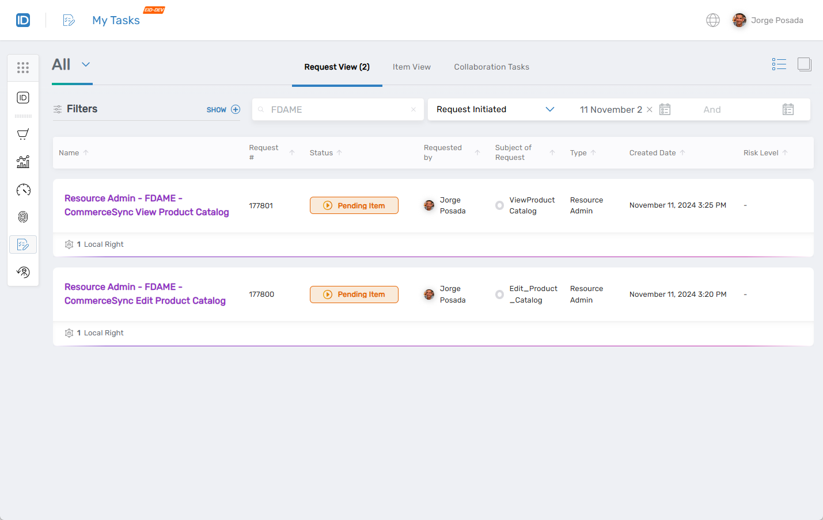823x520 pixels.
Task: Open the Collaboration Tasks tab
Action: [x=491, y=67]
